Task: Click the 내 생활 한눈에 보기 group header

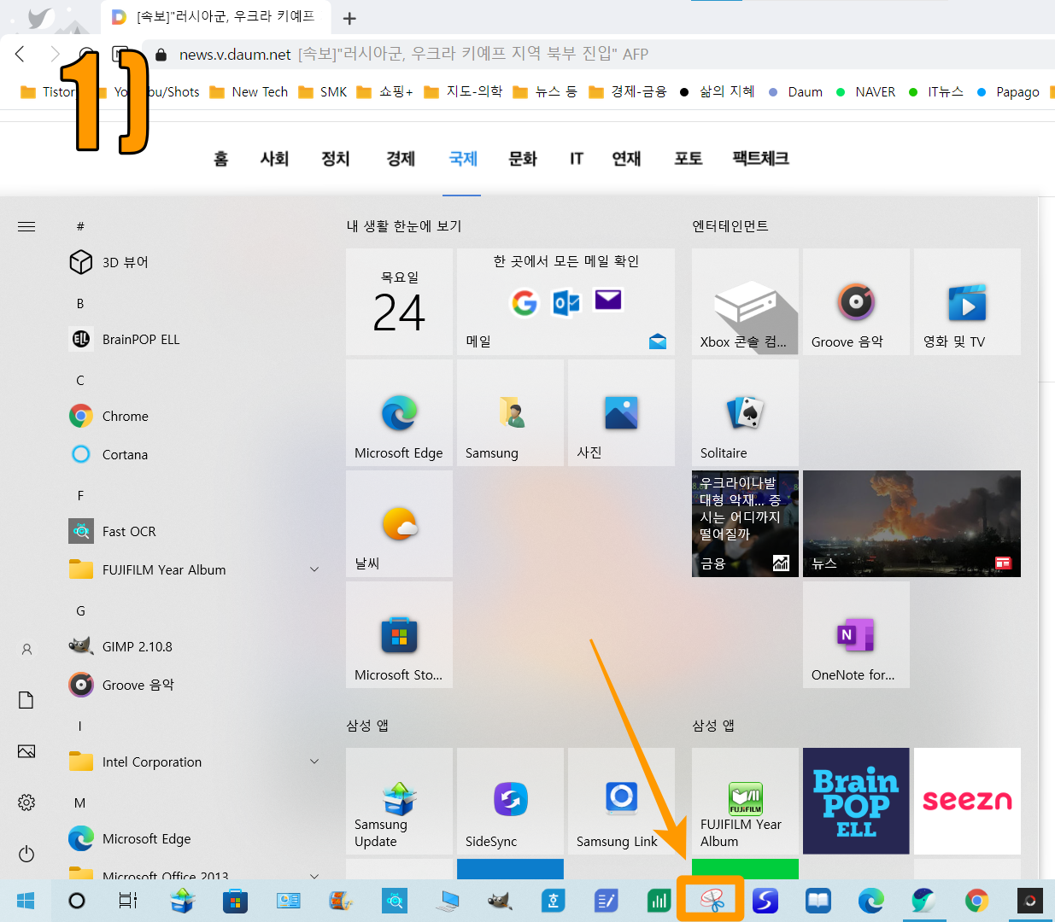Action: [x=404, y=225]
